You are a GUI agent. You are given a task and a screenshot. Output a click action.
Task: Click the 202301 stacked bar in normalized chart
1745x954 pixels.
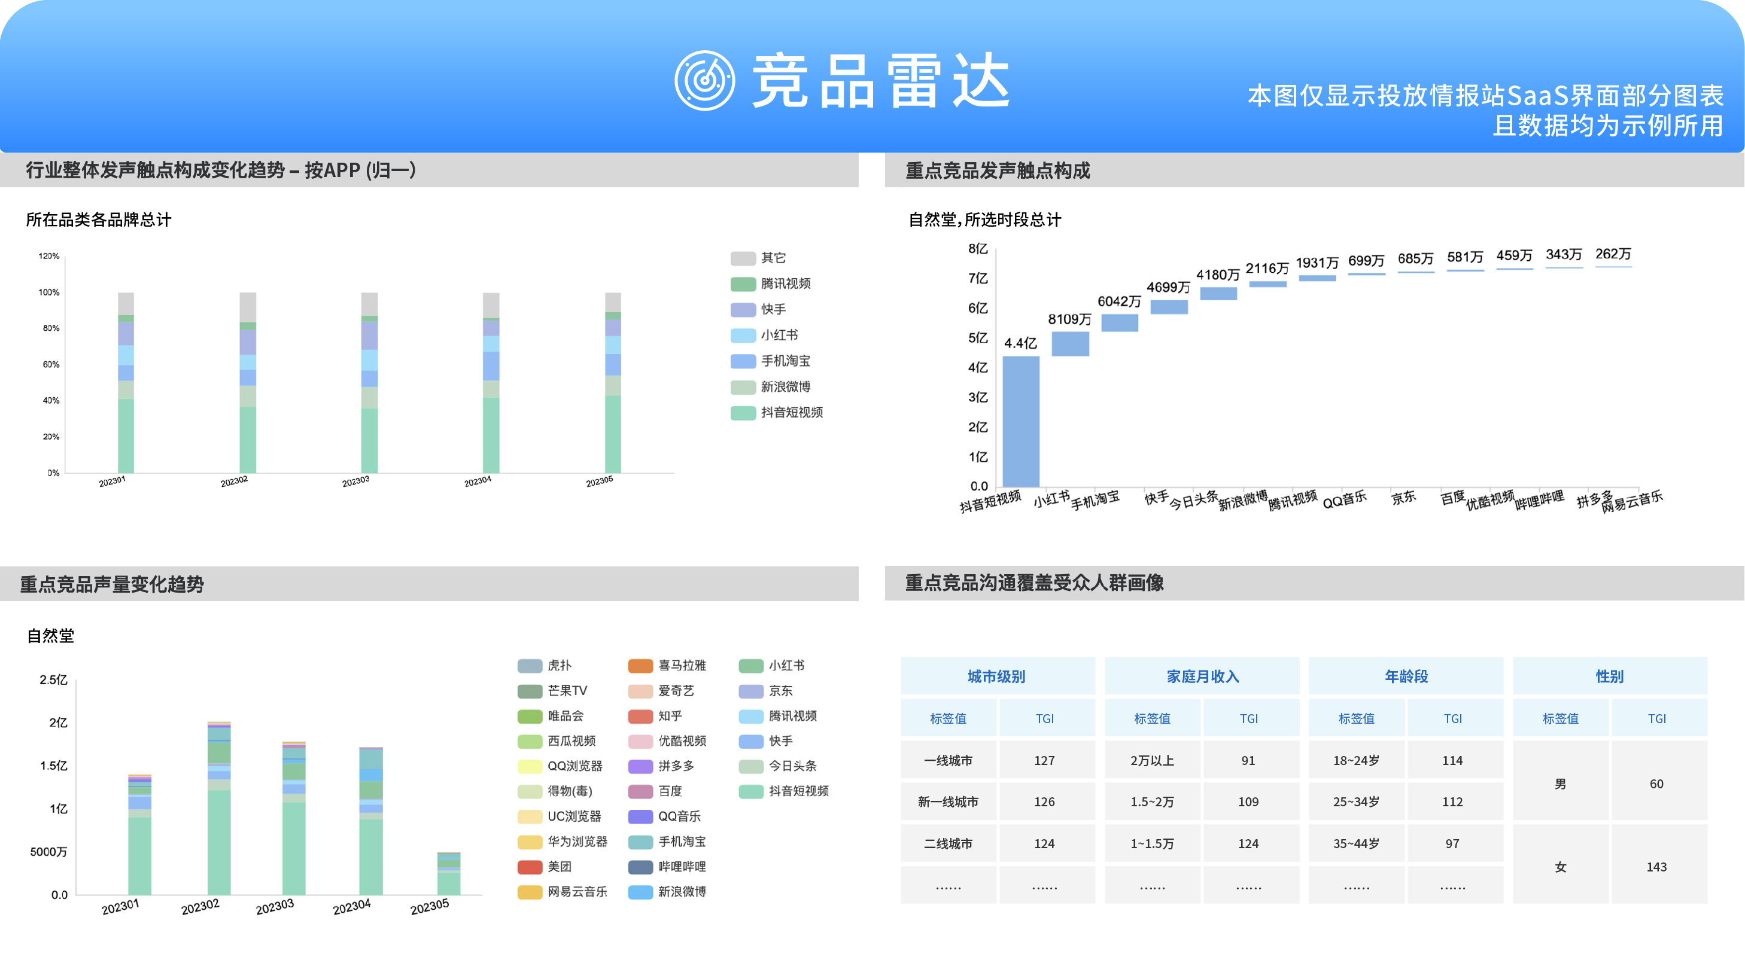coord(126,383)
